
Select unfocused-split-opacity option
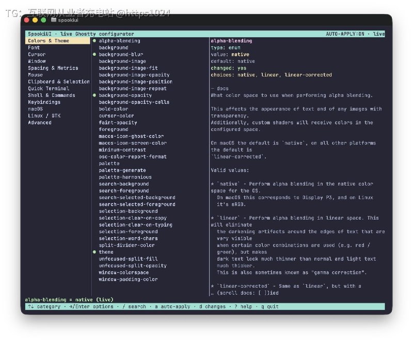click(x=133, y=266)
